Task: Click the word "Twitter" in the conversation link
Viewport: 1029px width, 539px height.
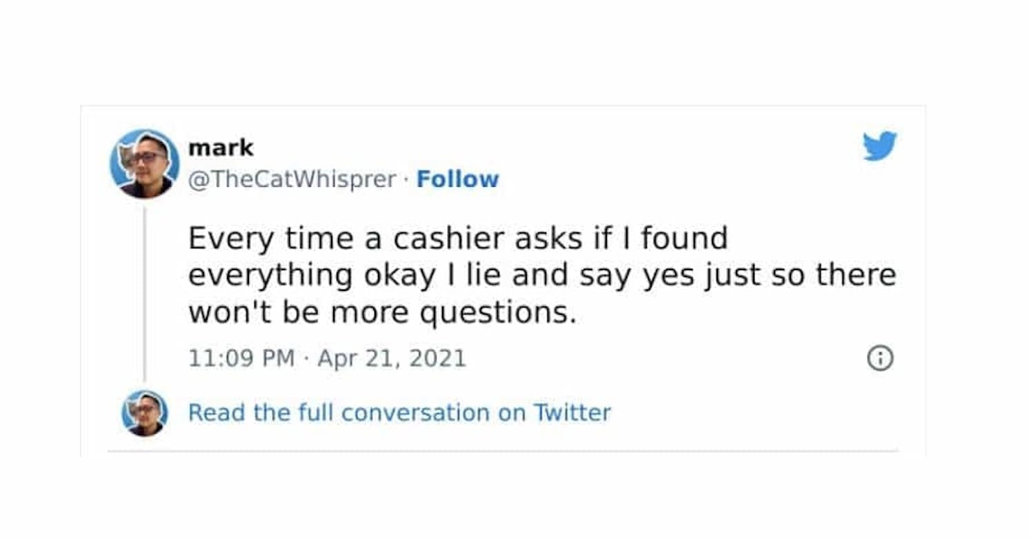Action: coord(572,413)
